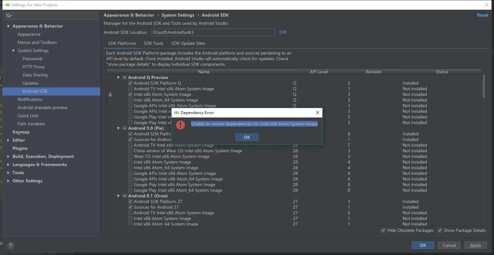
Task: Check China version of Wear OS system image
Action: (130, 151)
